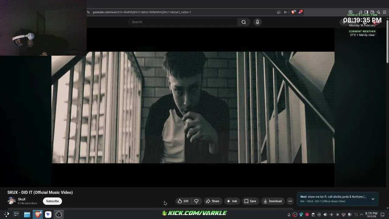Open the Ask AI button
389x219 pixels.
[x=232, y=201]
